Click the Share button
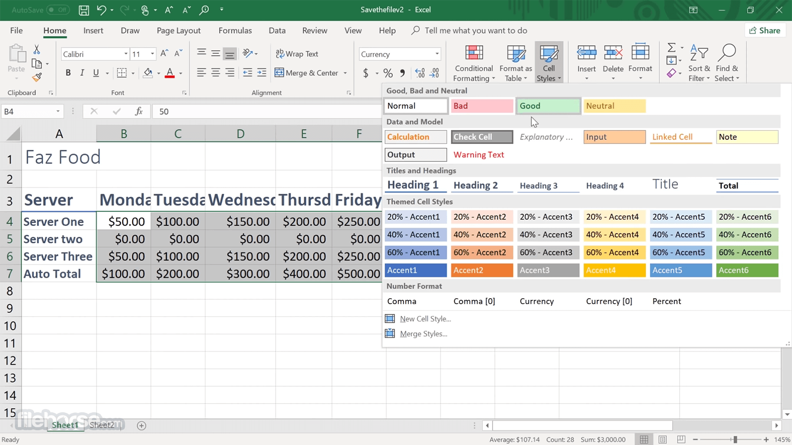The height and width of the screenshot is (445, 792). click(x=765, y=30)
